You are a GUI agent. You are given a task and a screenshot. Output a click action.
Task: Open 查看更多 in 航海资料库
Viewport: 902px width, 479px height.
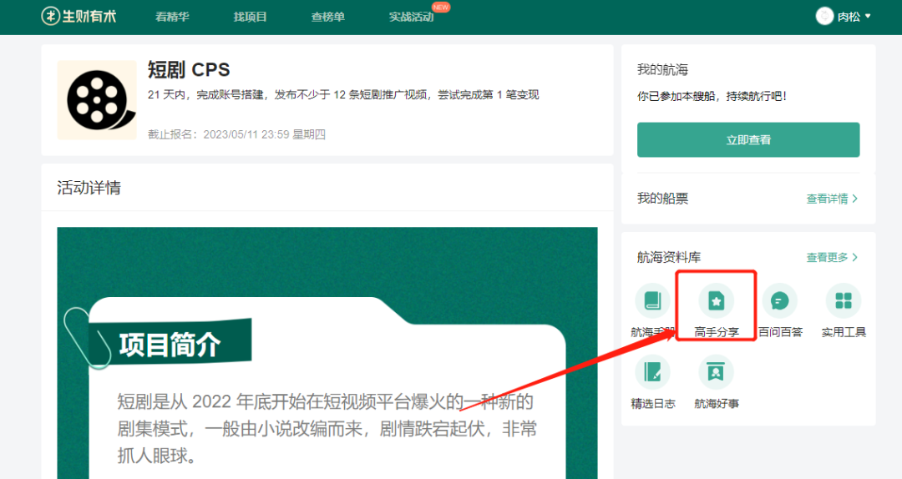point(832,258)
